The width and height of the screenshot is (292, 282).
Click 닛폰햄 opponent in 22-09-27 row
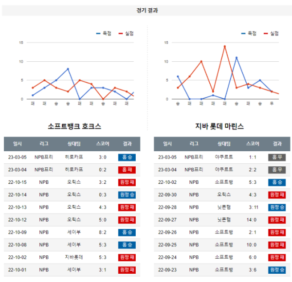pos(224,220)
